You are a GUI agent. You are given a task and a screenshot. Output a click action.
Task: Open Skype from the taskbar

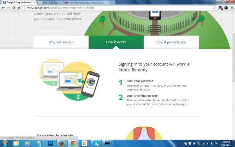(96, 143)
